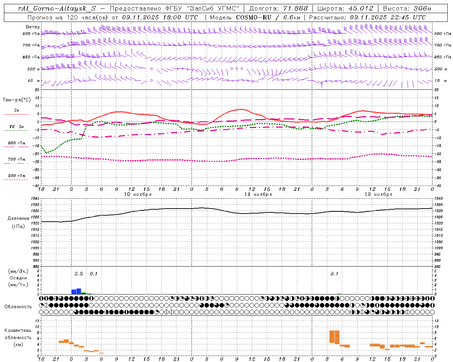
Task: Click the Давление panel label
Action: click(18, 218)
